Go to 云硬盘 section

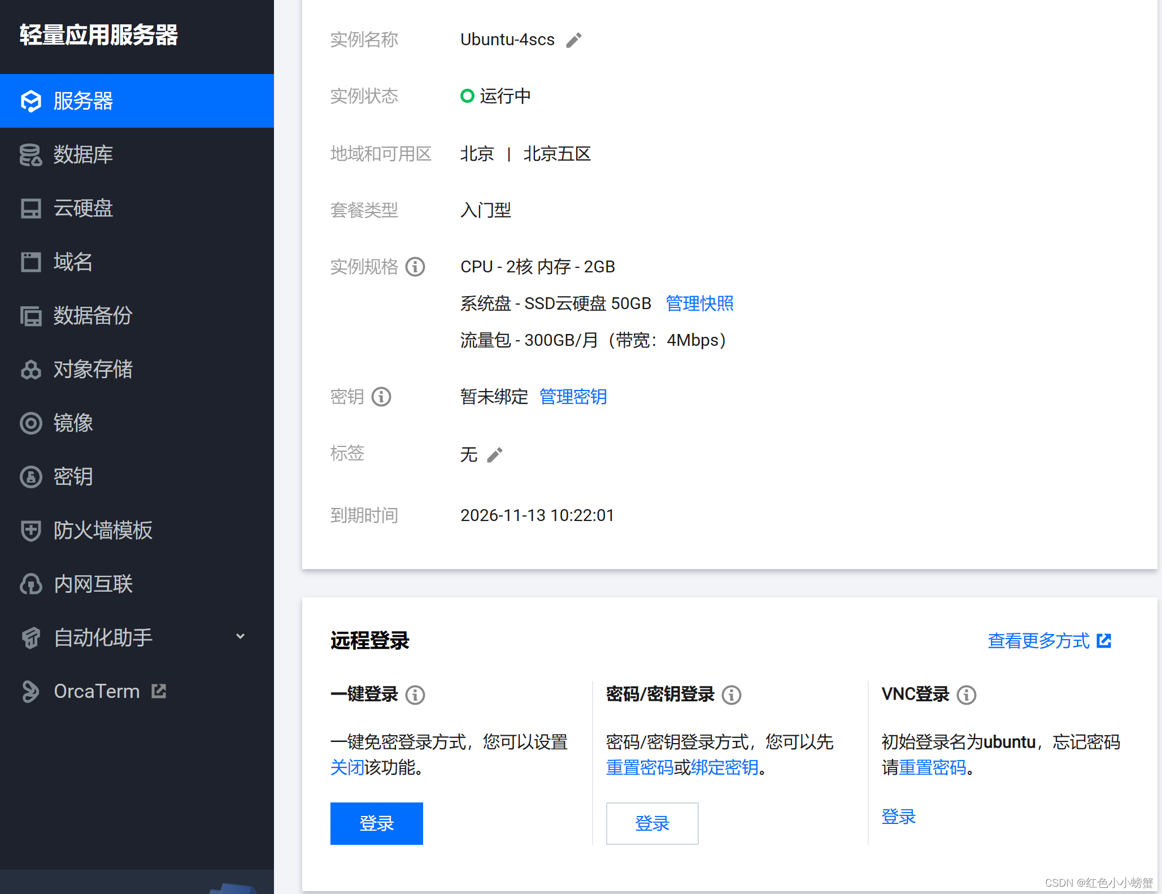[x=137, y=209]
